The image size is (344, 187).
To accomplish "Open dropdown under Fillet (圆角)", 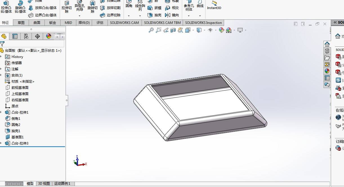I will point(129,16).
